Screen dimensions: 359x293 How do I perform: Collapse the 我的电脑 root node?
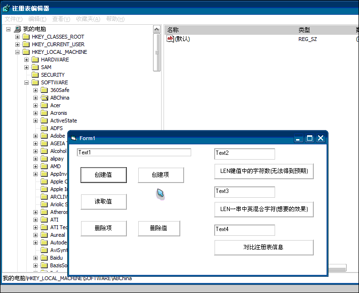coord(8,29)
